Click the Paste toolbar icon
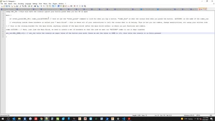The image size is (215, 121). coord(26,6)
